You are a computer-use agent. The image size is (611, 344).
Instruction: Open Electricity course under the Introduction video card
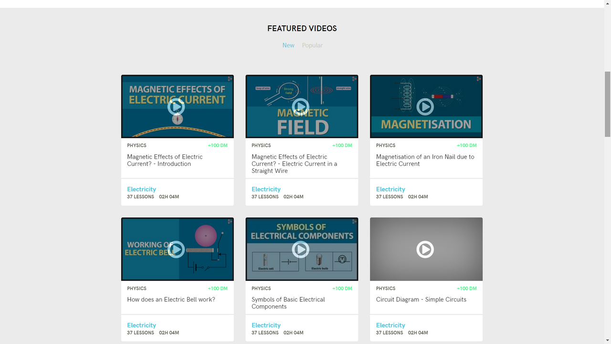click(141, 189)
